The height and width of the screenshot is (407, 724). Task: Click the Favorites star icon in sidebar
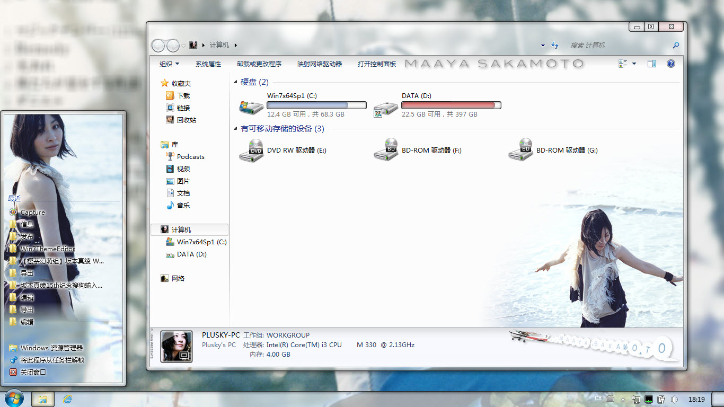click(165, 83)
